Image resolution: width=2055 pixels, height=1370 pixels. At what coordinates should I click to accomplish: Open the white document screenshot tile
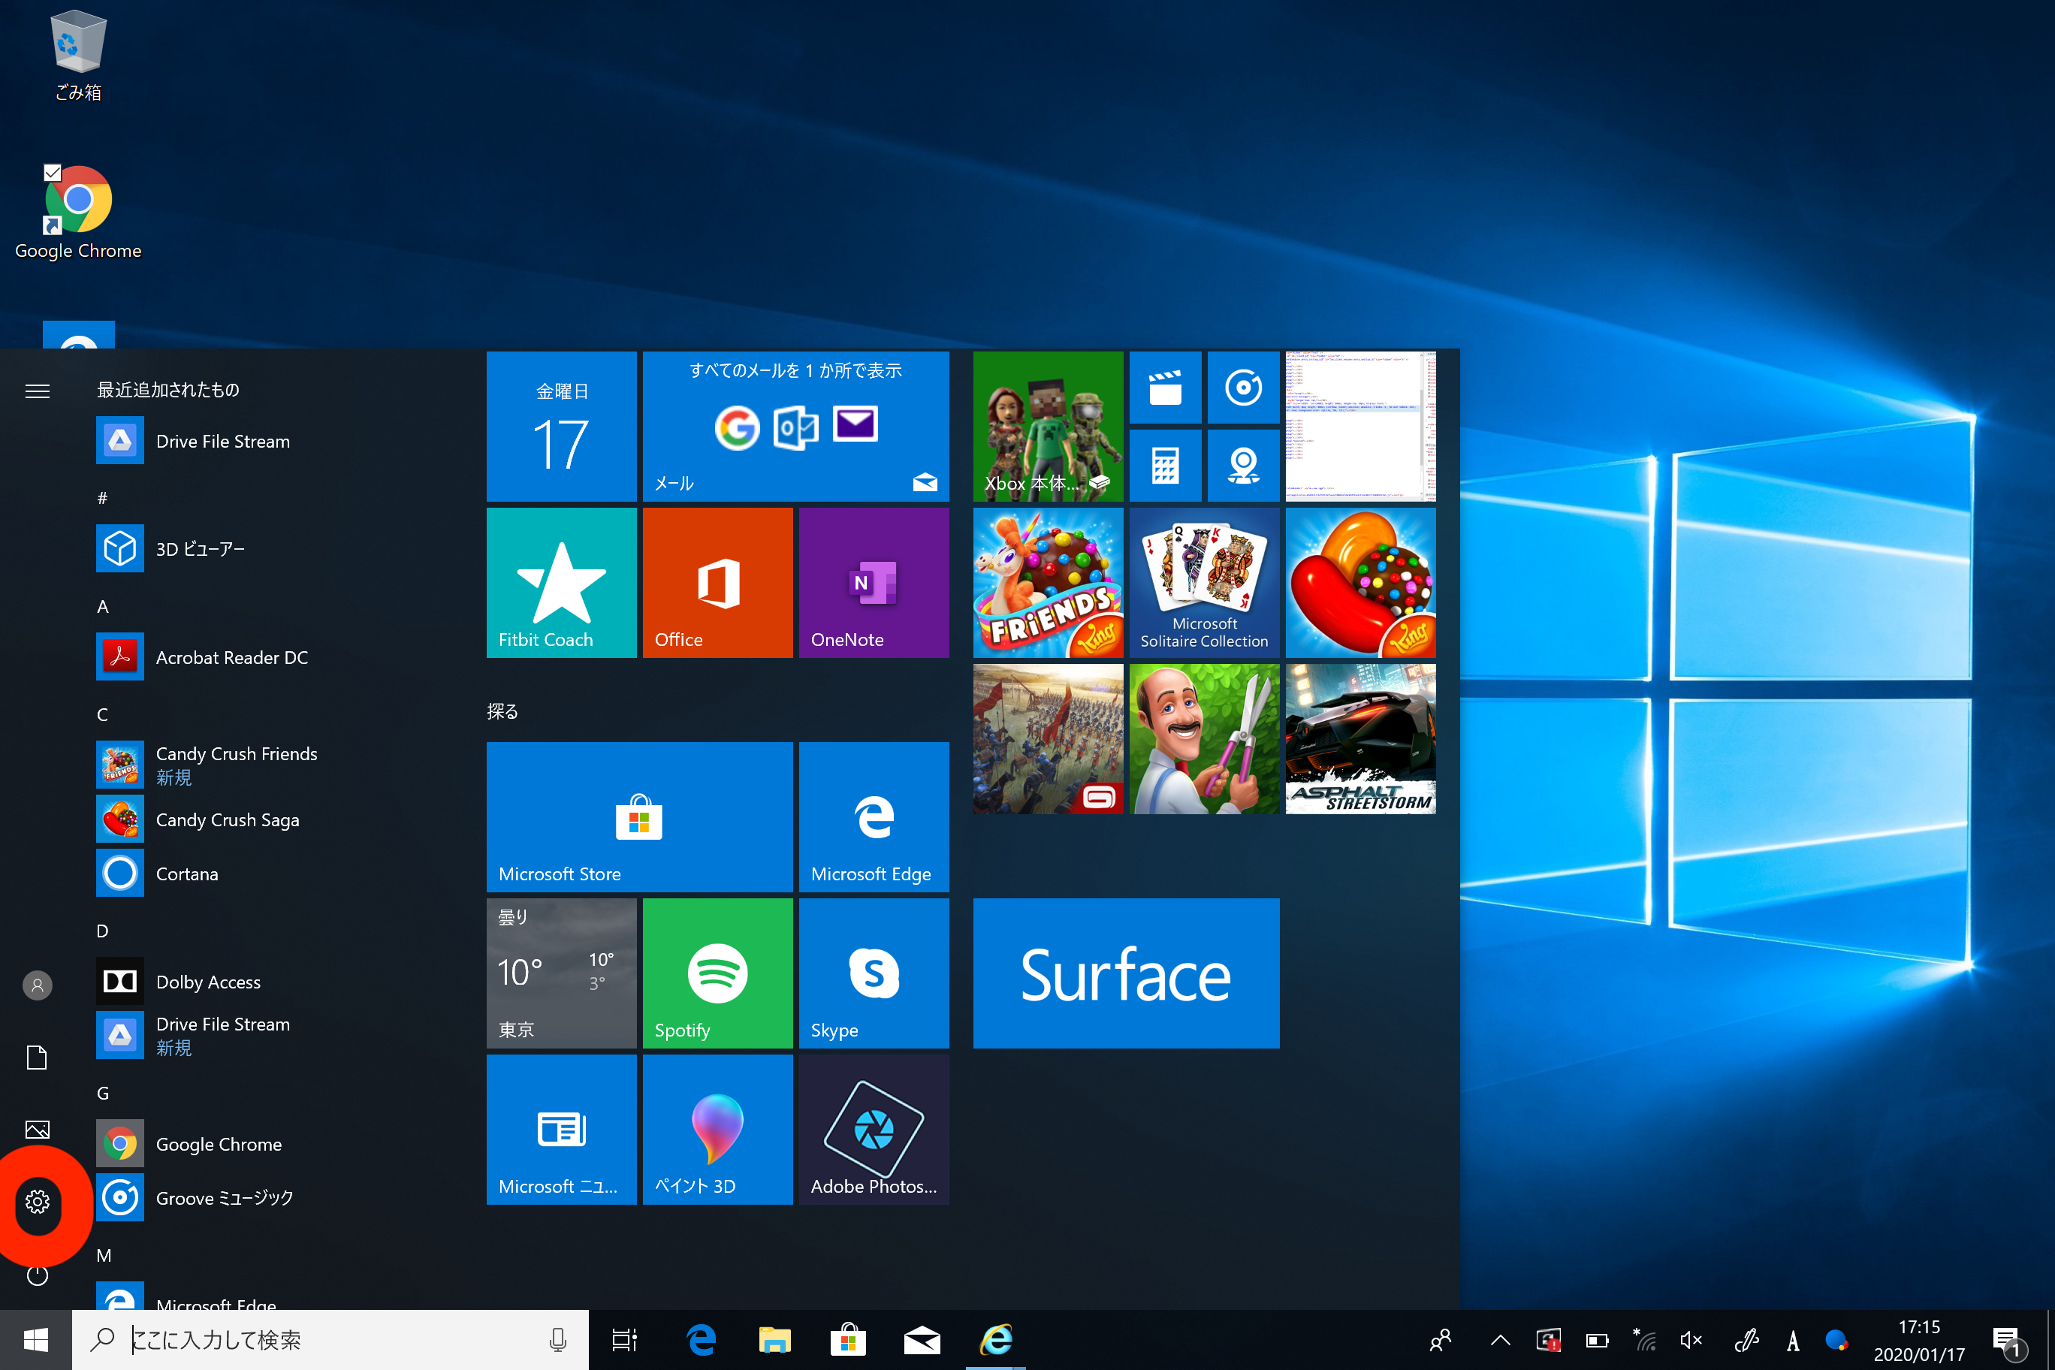point(1360,427)
